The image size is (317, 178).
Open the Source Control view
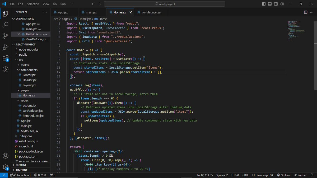(x=5, y=36)
